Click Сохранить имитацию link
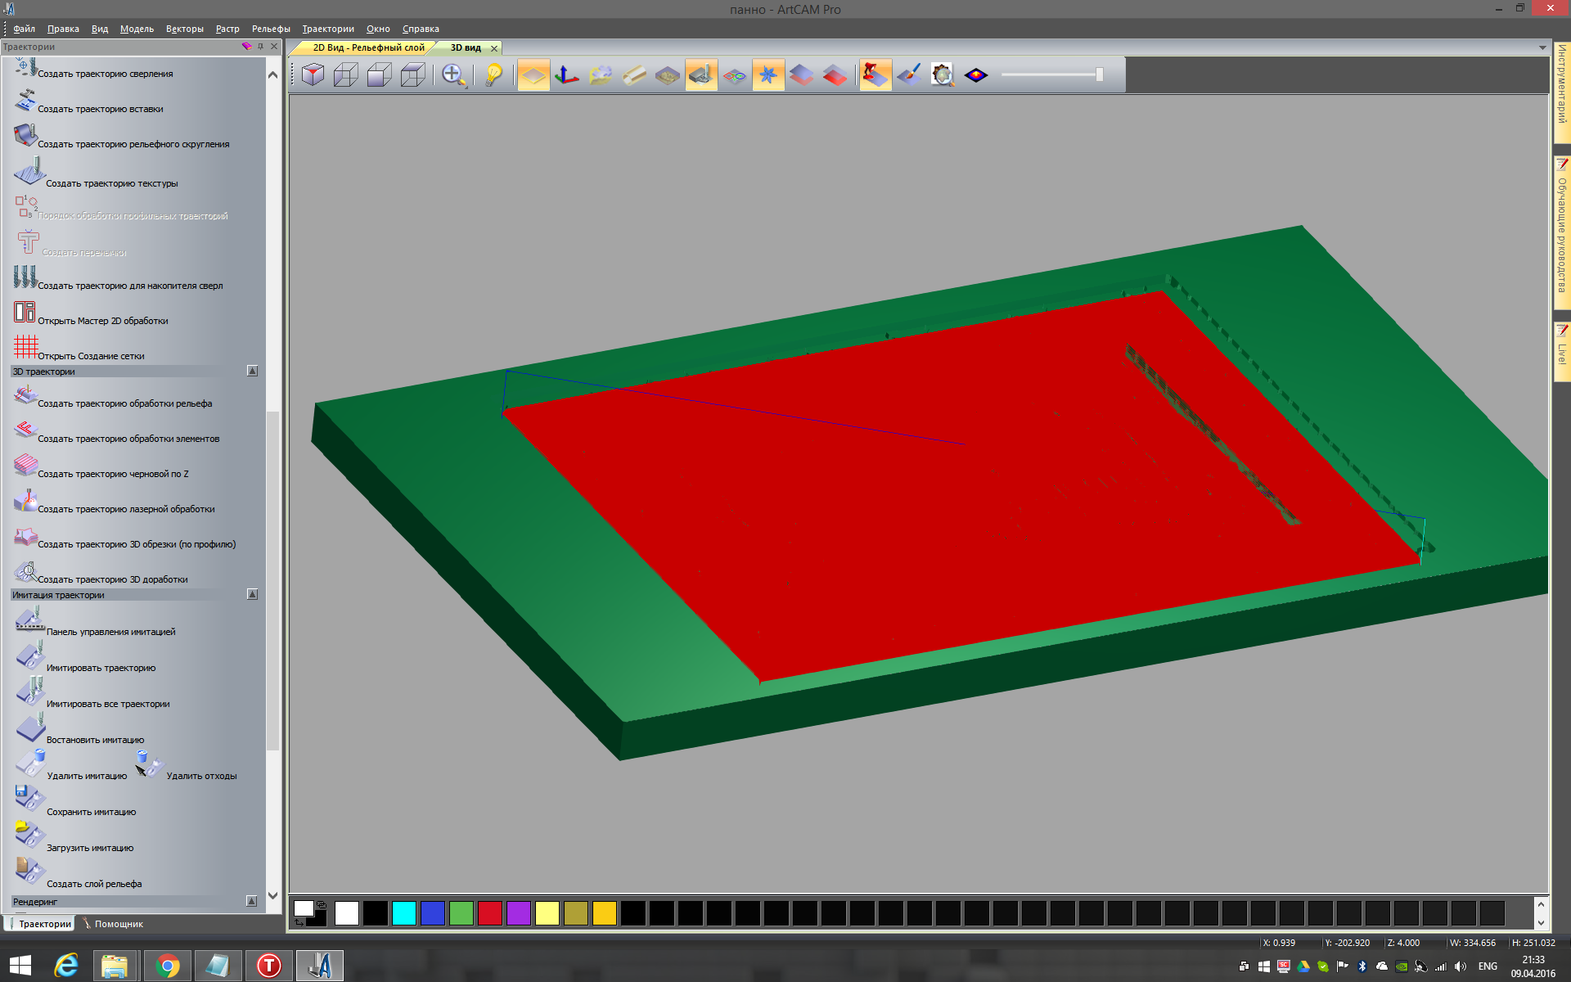Image resolution: width=1571 pixels, height=982 pixels. 91,812
